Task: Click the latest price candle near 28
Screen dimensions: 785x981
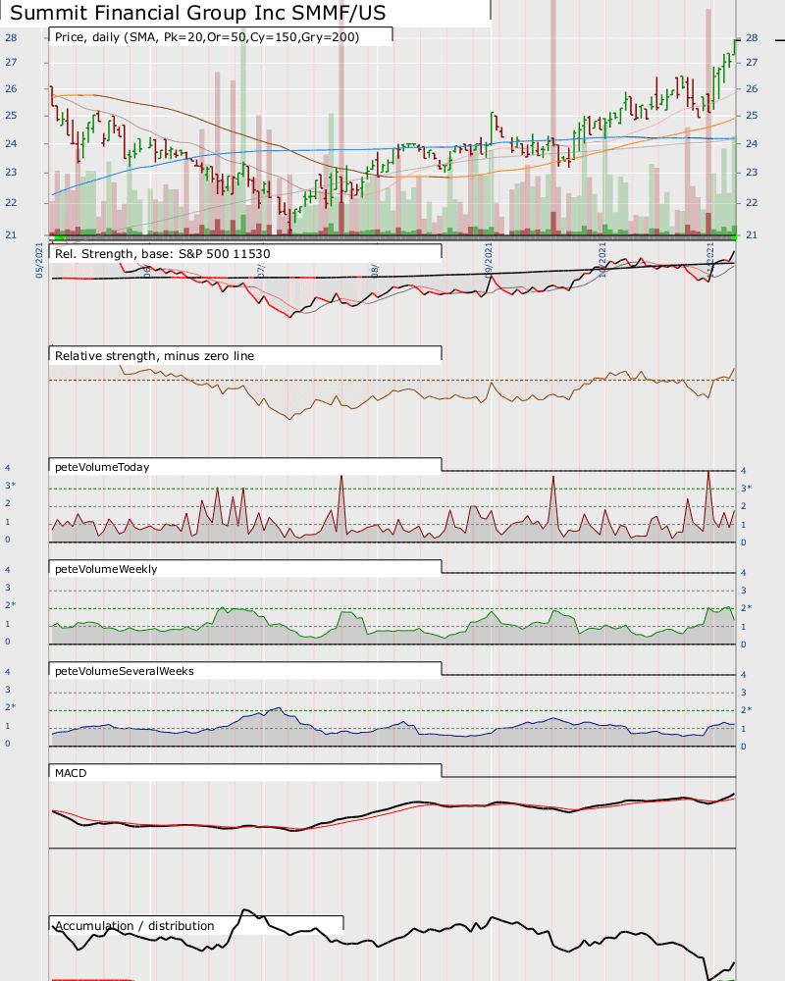Action: [x=736, y=47]
